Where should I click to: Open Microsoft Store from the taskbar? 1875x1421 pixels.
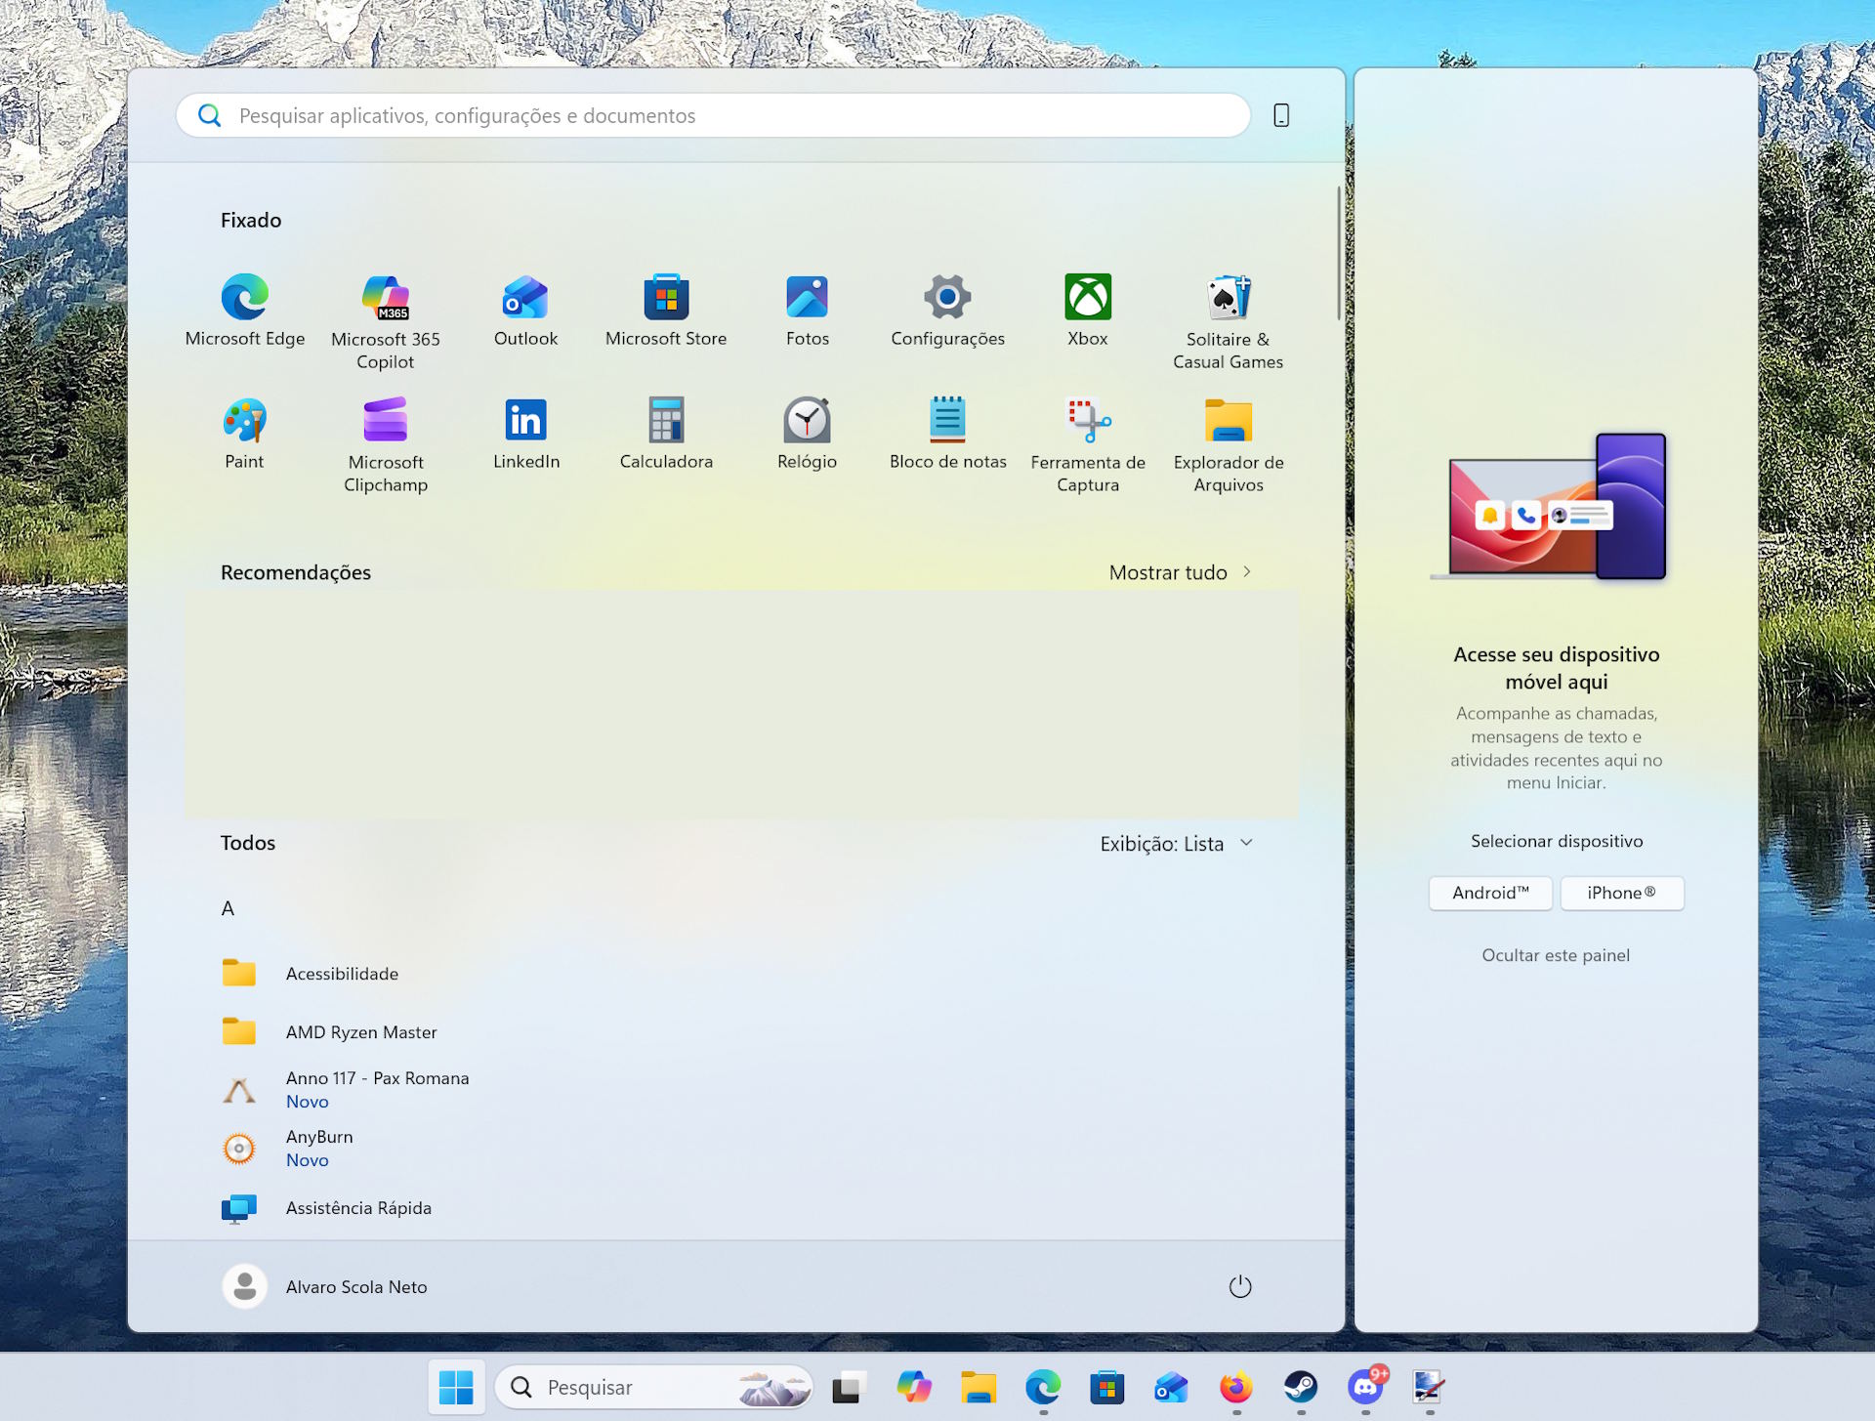pos(1107,1387)
